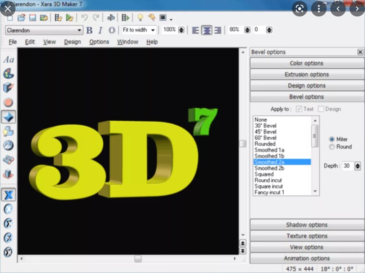Image resolution: width=365 pixels, height=273 pixels.
Task: Toggle the Apply to Text checkbox
Action: pos(299,109)
